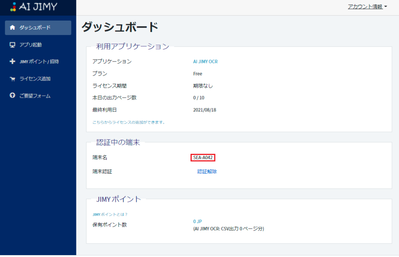The height and width of the screenshot is (257, 399).
Task: Click the プラン label
Action: point(100,74)
